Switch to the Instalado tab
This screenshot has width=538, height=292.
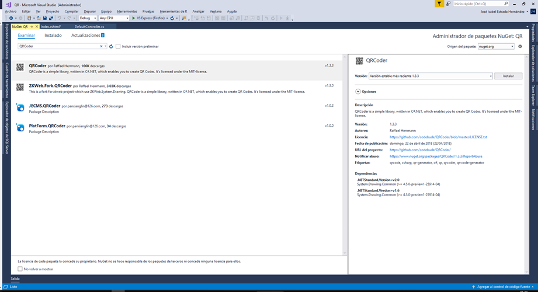click(53, 35)
